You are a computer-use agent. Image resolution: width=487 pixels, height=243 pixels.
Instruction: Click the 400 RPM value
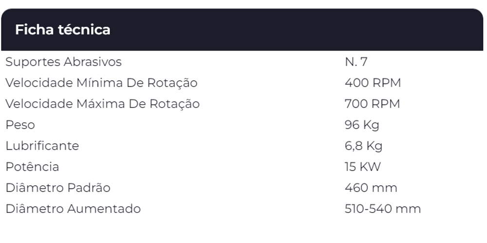tap(373, 83)
